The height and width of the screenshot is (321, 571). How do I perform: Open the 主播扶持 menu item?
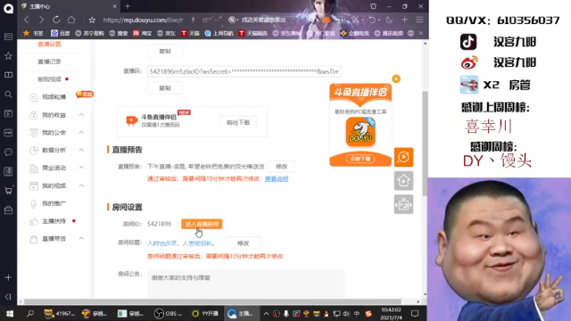pyautogui.click(x=54, y=221)
